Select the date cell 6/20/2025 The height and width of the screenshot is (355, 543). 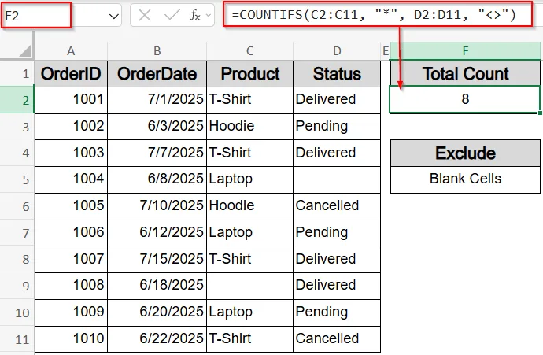(x=157, y=312)
